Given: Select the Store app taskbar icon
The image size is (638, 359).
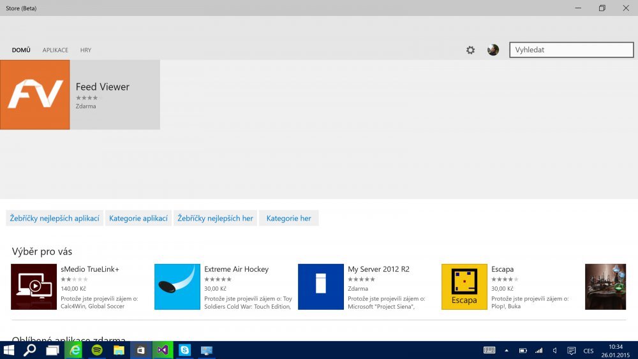Looking at the screenshot, I should (x=141, y=350).
